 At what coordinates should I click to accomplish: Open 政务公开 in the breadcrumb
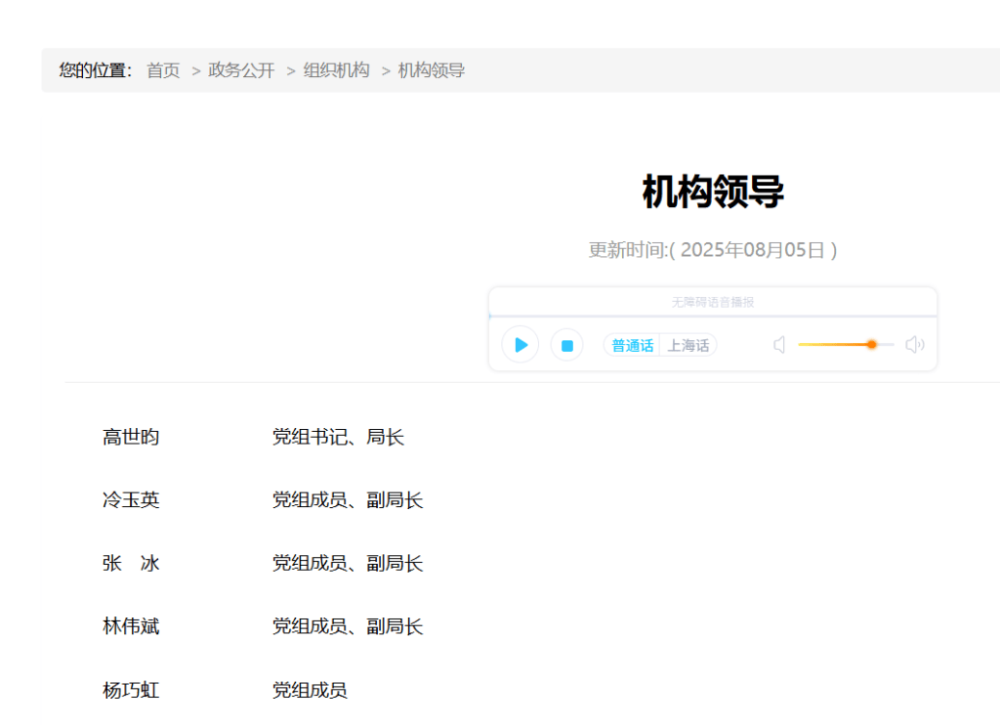241,70
